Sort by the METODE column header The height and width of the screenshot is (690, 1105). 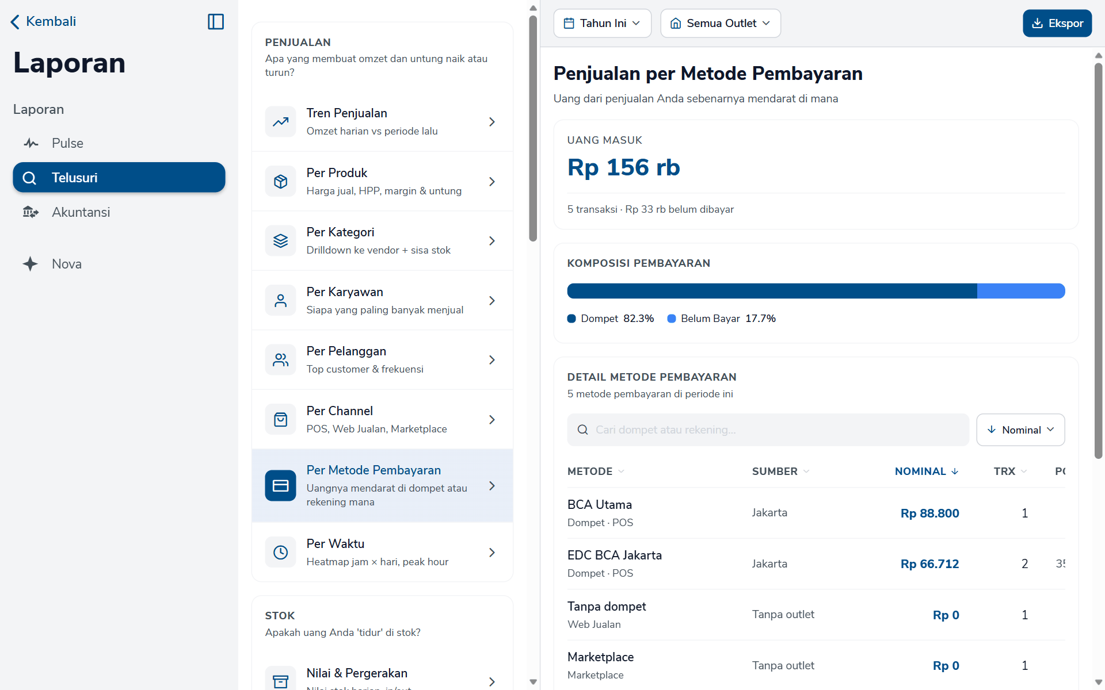click(x=596, y=471)
